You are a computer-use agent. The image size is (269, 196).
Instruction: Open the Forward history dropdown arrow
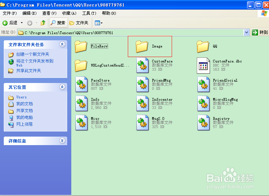(x=36, y=23)
